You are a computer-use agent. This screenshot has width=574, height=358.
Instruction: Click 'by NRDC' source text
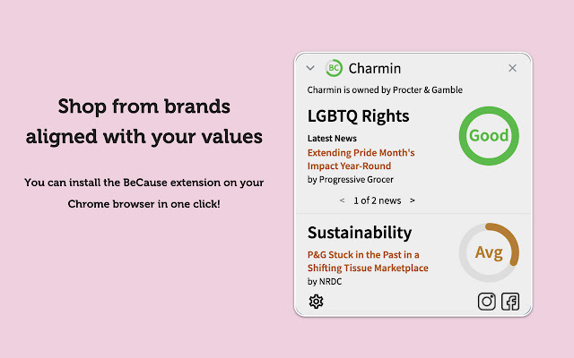click(x=325, y=281)
